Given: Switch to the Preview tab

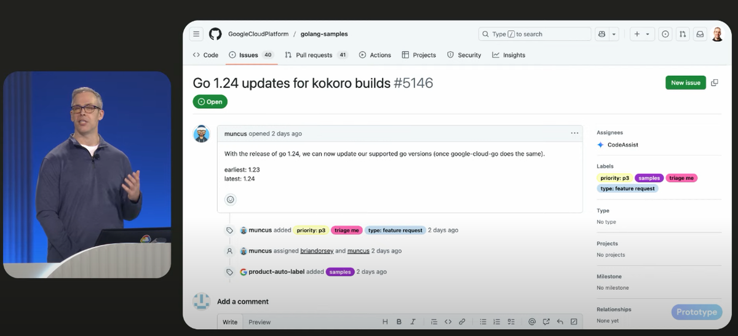Looking at the screenshot, I should click(x=260, y=322).
